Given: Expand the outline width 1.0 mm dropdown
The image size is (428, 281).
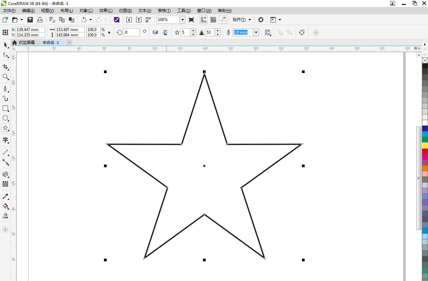Looking at the screenshot, I should pos(256,32).
